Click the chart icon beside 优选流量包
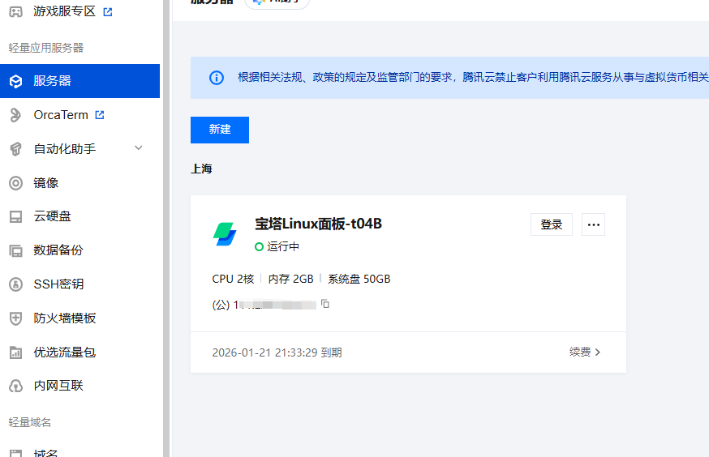Viewport: 709px width, 457px height. [16, 352]
